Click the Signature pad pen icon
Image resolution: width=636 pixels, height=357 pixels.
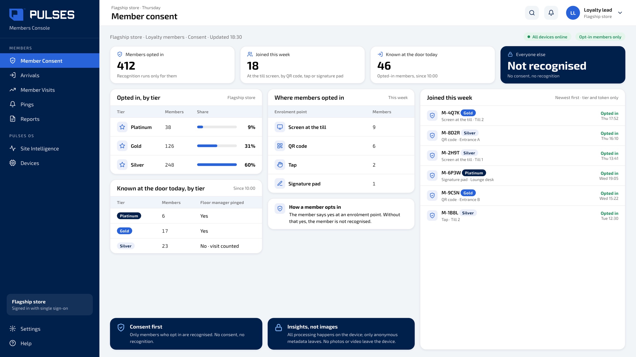[280, 183]
